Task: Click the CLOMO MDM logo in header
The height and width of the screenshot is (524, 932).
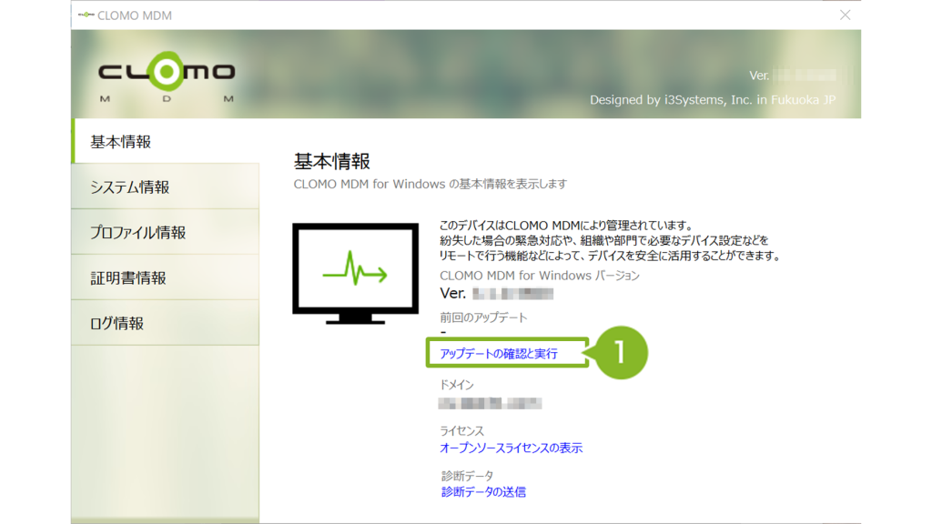Action: [166, 76]
